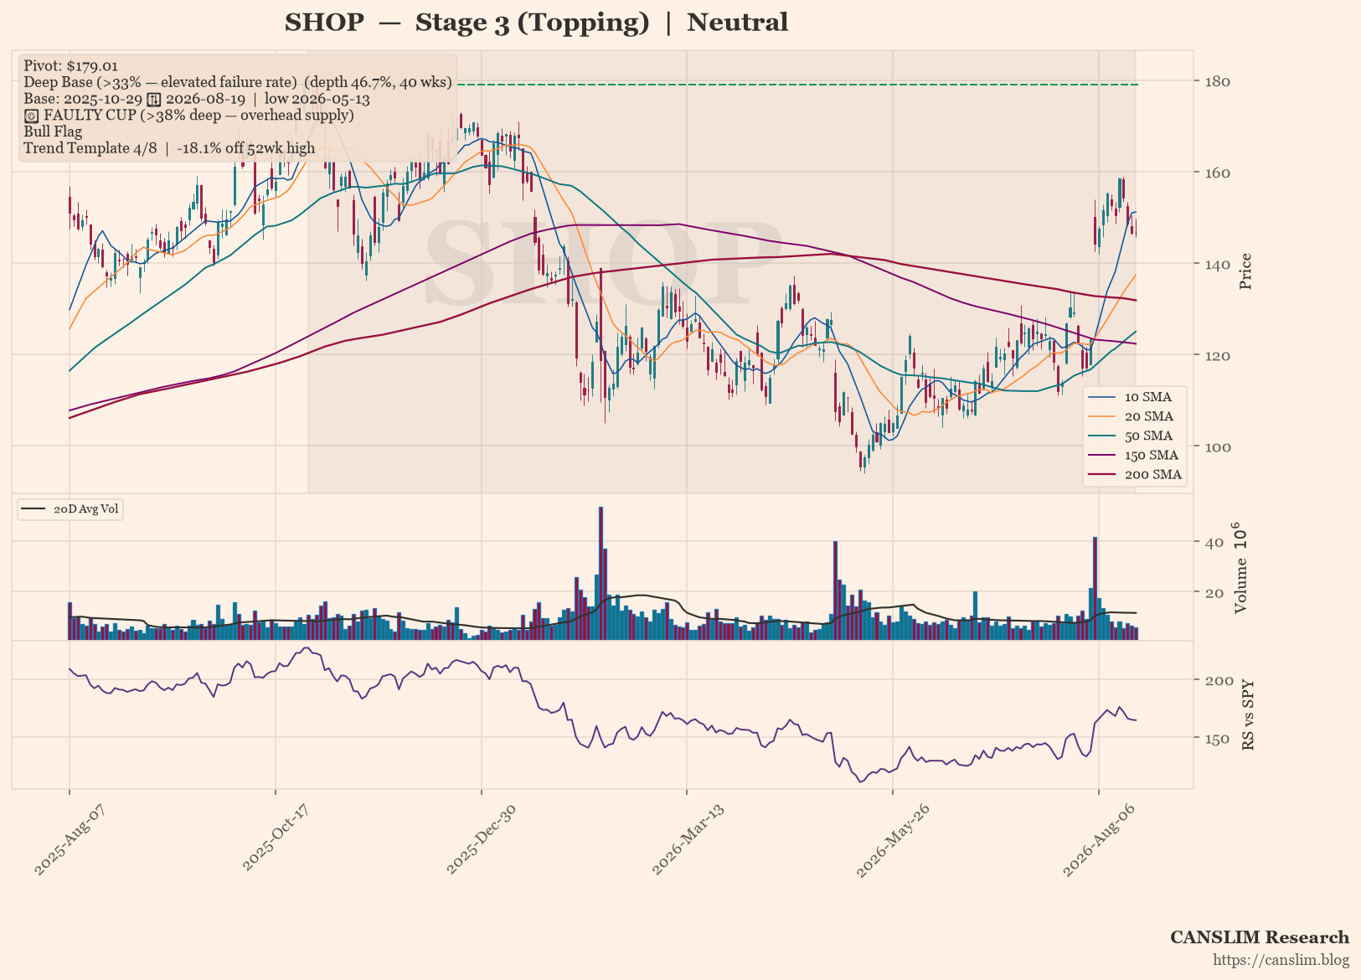Click the 160 price axis label
Viewport: 1361px width, 980px height.
1219,173
